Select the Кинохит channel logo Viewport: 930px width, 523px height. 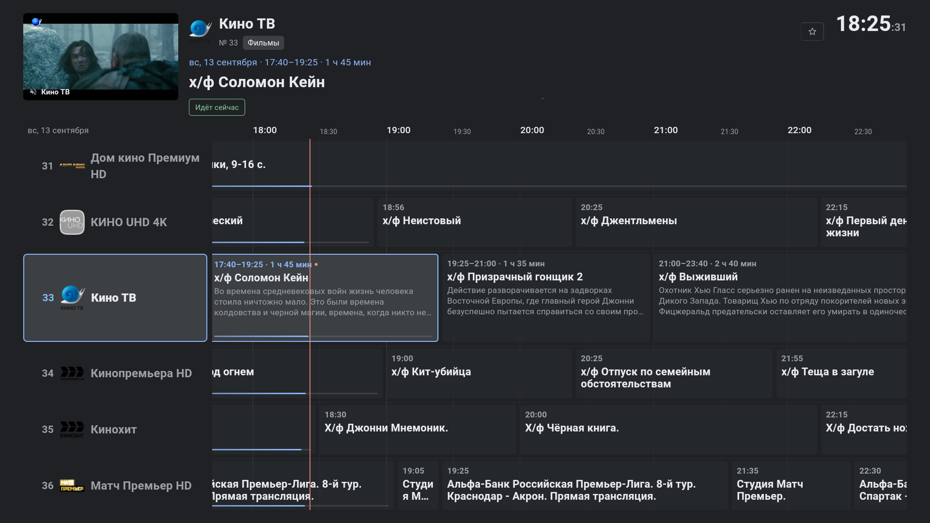[x=72, y=430]
